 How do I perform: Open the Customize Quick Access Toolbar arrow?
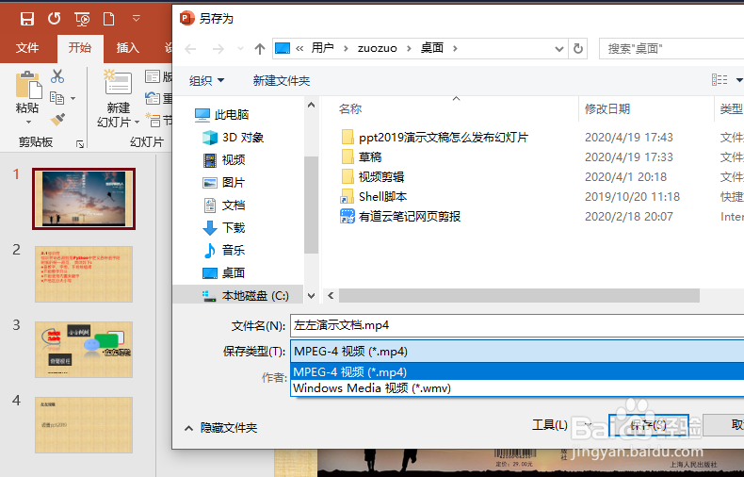click(x=137, y=19)
